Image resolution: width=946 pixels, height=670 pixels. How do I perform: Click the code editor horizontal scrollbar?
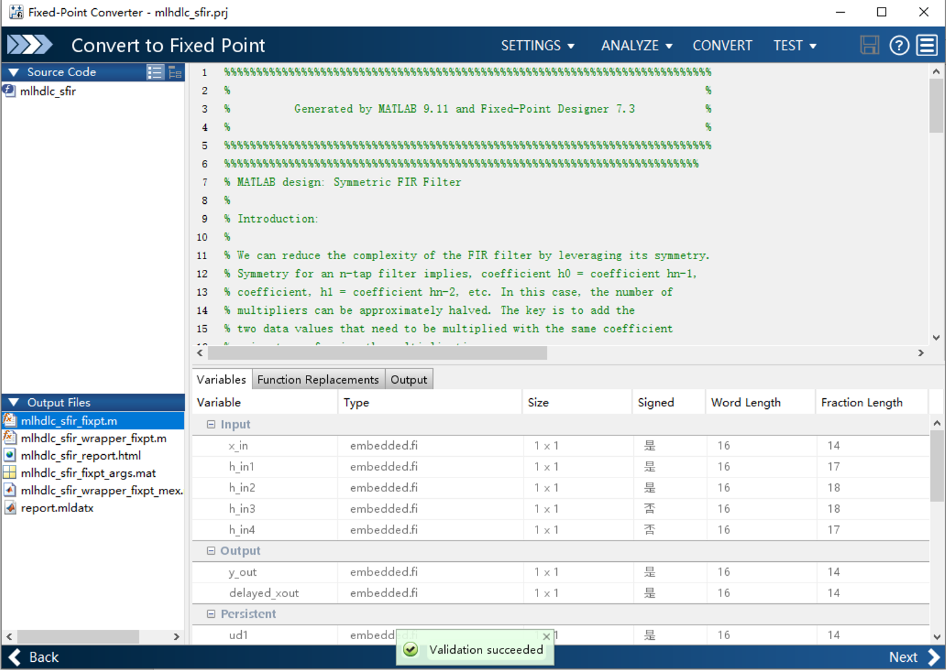377,353
